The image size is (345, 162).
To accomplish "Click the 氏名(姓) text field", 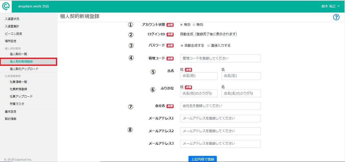I will (199, 76).
